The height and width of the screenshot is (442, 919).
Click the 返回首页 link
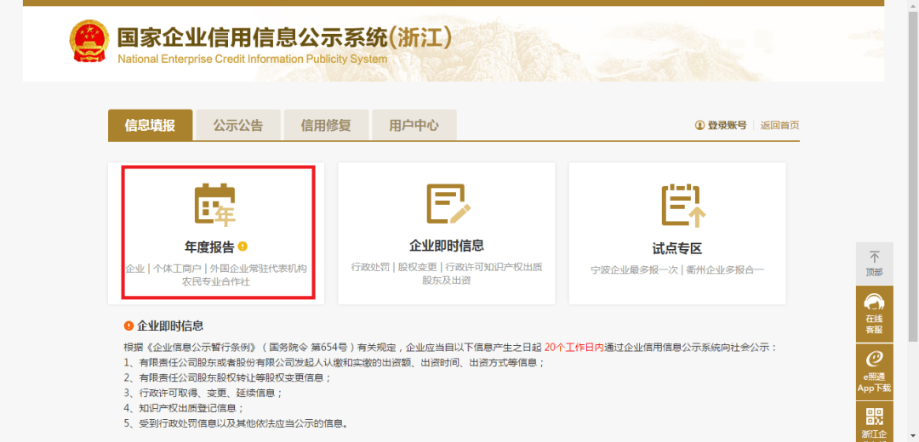tap(779, 125)
